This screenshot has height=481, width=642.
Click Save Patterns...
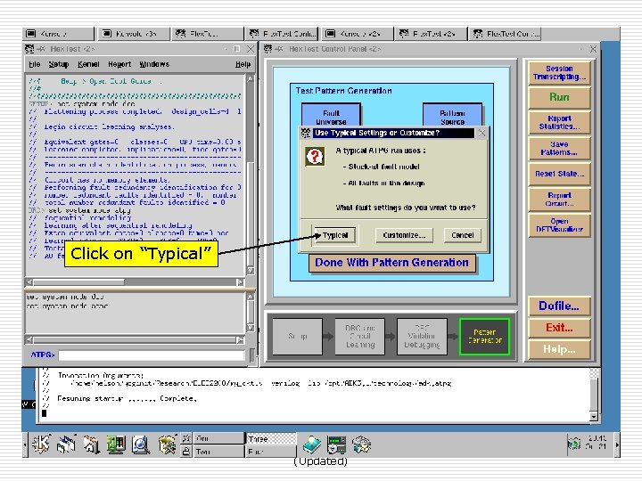coord(559,148)
